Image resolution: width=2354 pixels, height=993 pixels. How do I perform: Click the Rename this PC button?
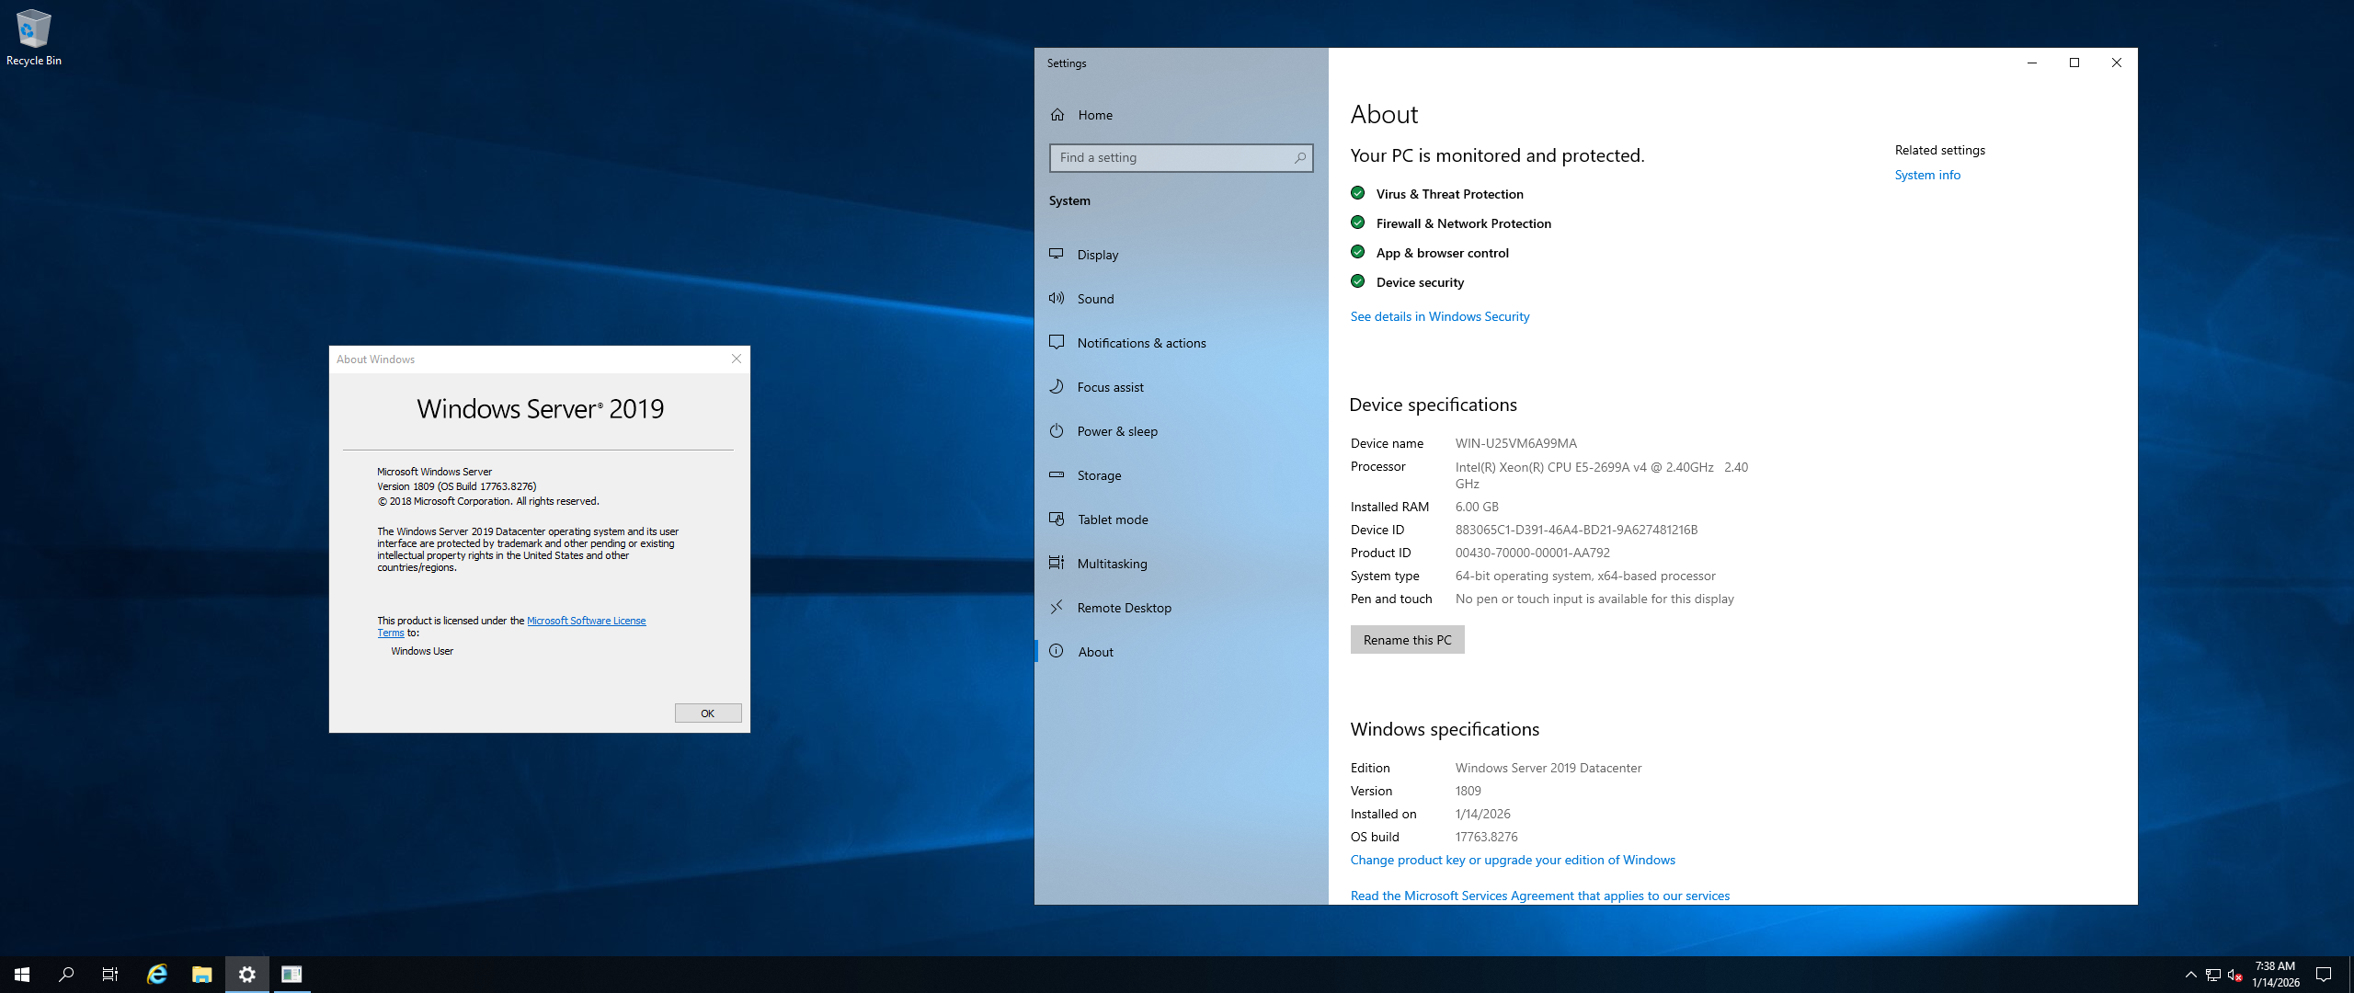click(x=1407, y=640)
